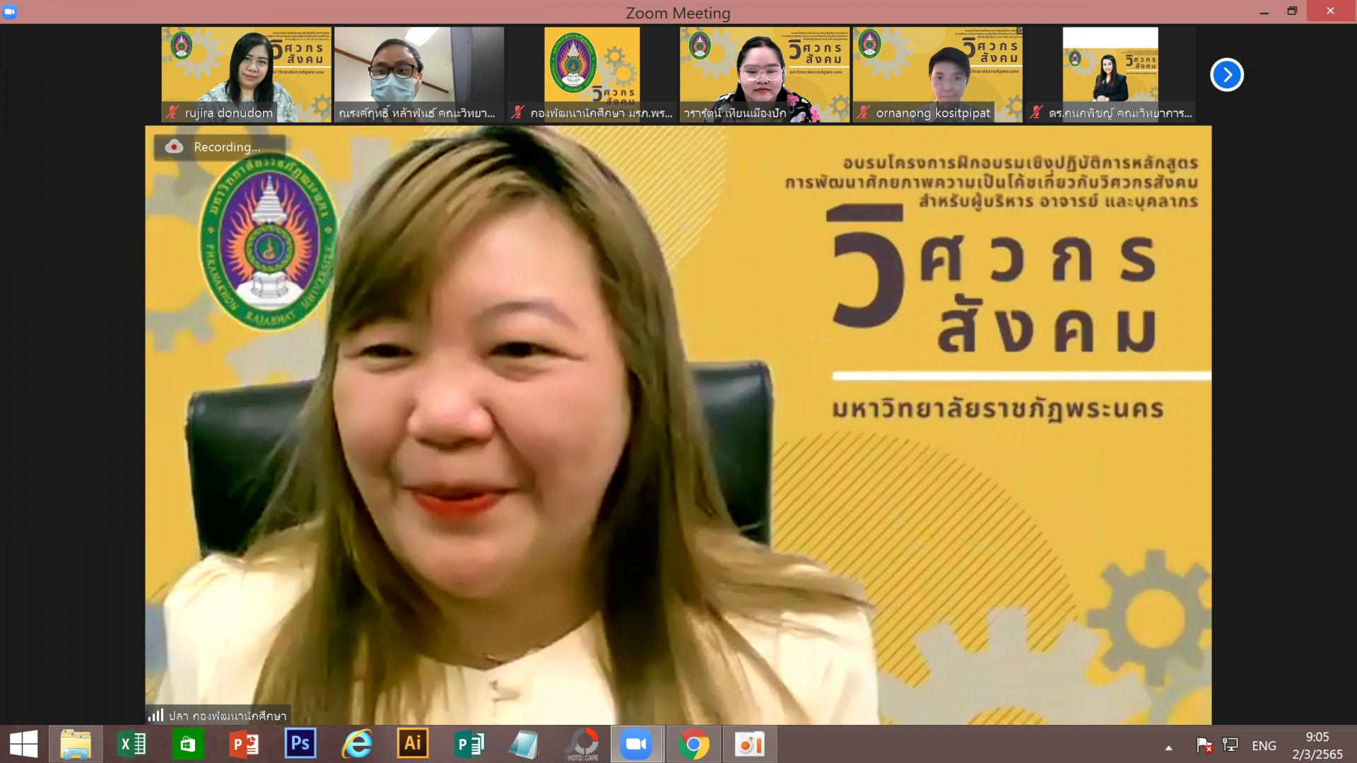Open the orange camera app on taskbar
The width and height of the screenshot is (1357, 763).
click(x=749, y=744)
